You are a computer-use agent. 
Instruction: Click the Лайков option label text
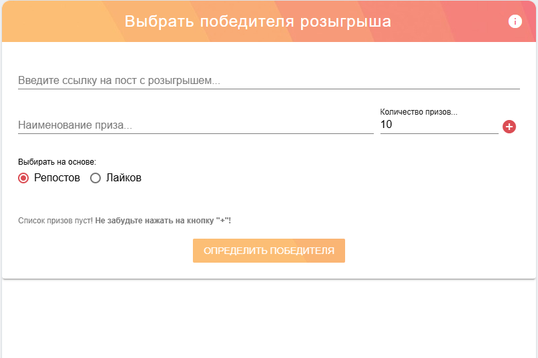click(123, 178)
